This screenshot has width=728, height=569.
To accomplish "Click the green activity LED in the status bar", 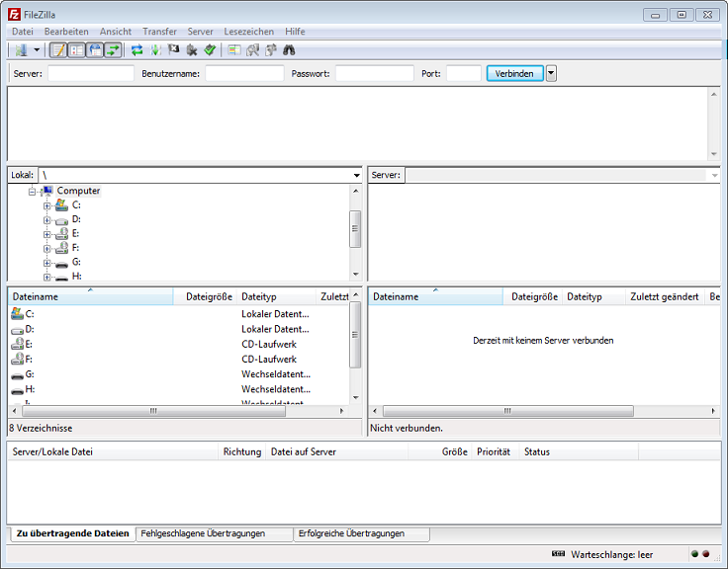I will [x=694, y=554].
